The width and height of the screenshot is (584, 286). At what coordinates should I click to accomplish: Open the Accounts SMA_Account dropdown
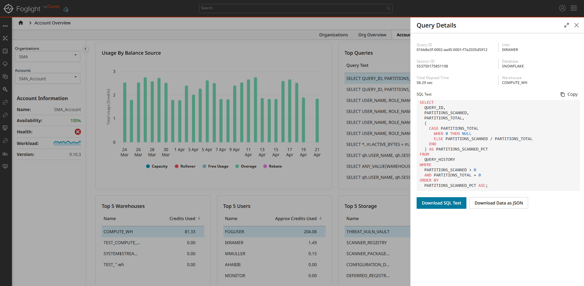(48, 78)
